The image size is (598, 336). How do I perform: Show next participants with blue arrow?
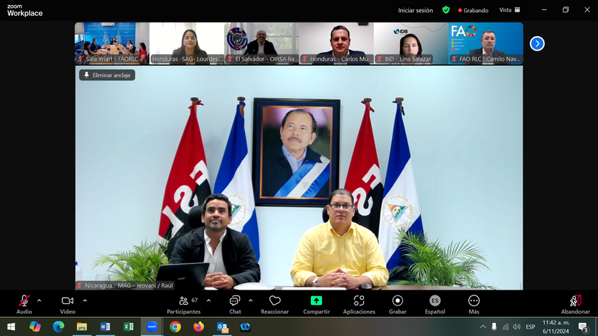[x=537, y=43]
